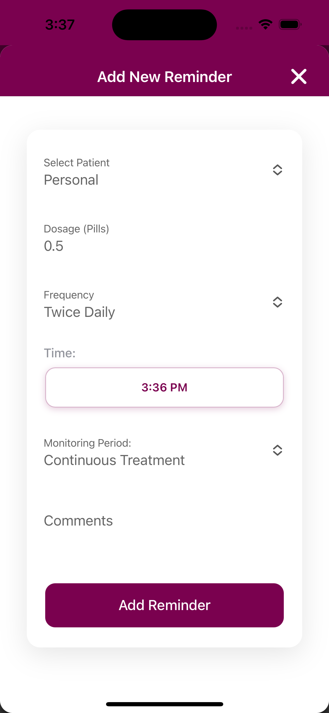Expand the Twice Daily frequency dropdown
Image resolution: width=329 pixels, height=713 pixels.
click(x=80, y=312)
